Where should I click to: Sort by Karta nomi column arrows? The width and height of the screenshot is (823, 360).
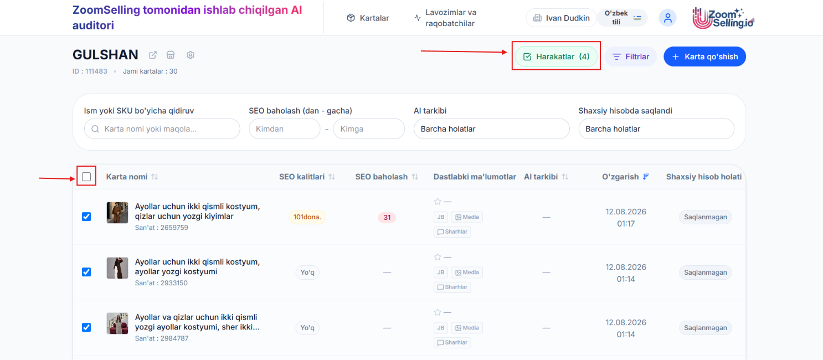(x=155, y=177)
